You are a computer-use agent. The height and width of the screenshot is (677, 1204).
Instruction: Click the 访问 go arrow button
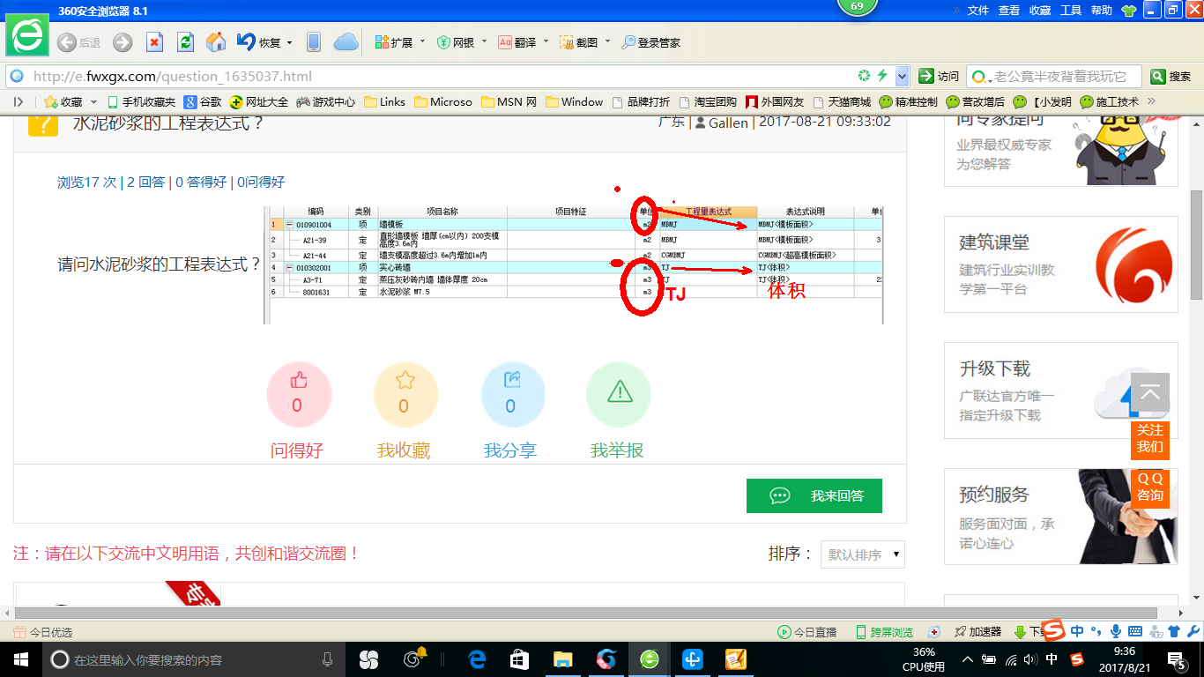click(x=939, y=76)
